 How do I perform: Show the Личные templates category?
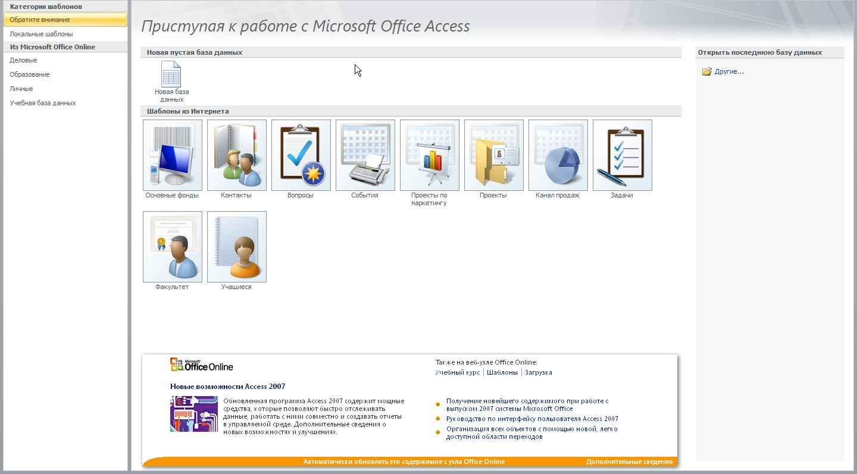(x=65, y=89)
